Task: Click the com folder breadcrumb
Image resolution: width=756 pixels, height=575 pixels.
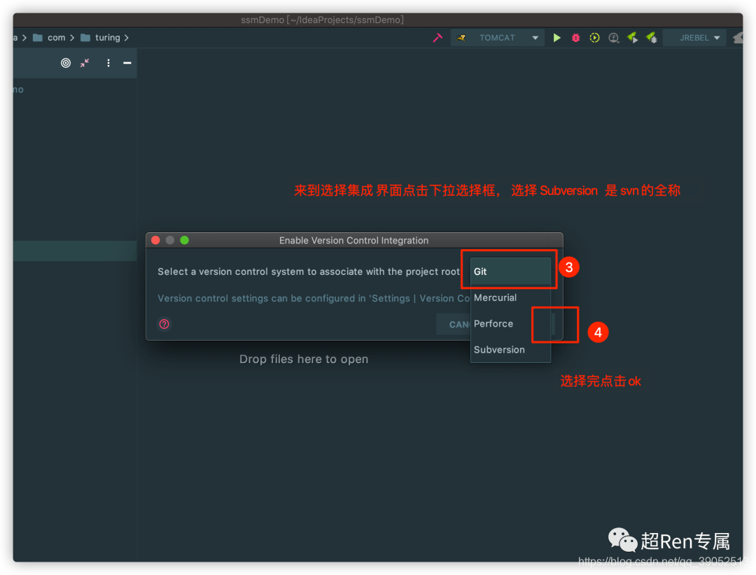Action: [x=50, y=38]
